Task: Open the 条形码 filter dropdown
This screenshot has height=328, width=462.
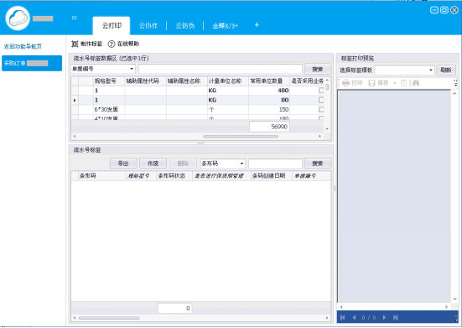Action: pyautogui.click(x=241, y=164)
